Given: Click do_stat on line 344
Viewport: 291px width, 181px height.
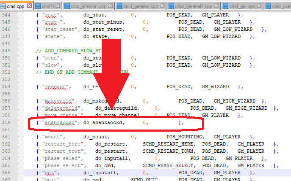Looking at the screenshot, I should pos(94,15).
